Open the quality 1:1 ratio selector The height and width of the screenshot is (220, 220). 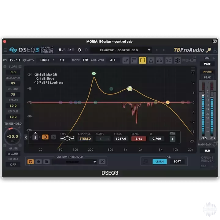coord(62,60)
